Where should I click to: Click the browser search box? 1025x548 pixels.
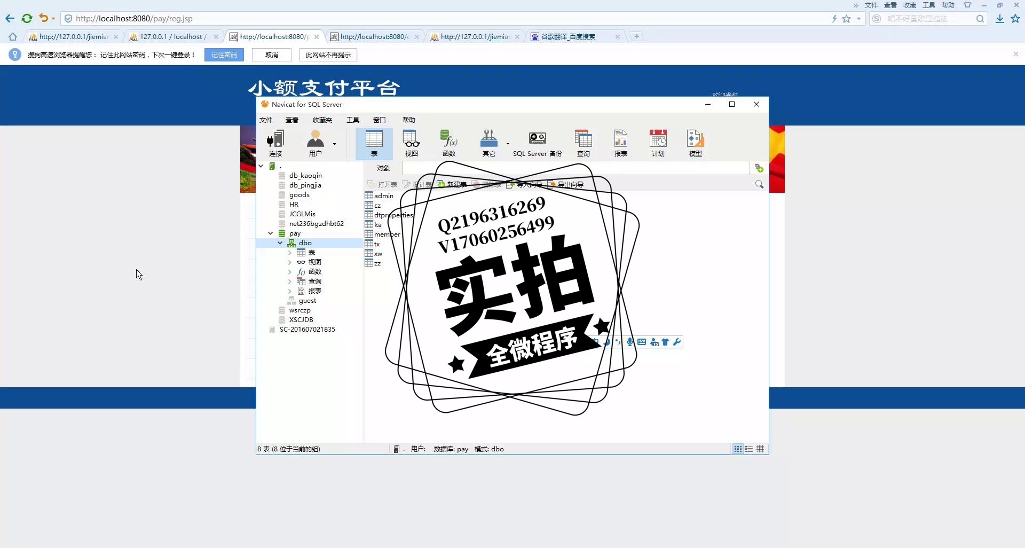pyautogui.click(x=929, y=19)
